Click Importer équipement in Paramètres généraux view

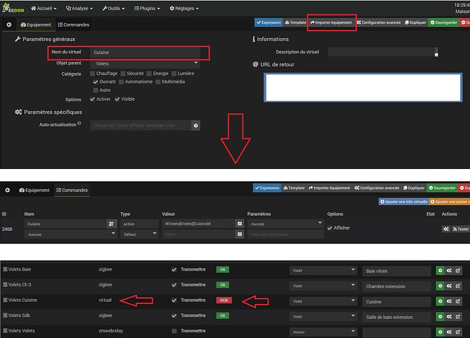click(331, 22)
